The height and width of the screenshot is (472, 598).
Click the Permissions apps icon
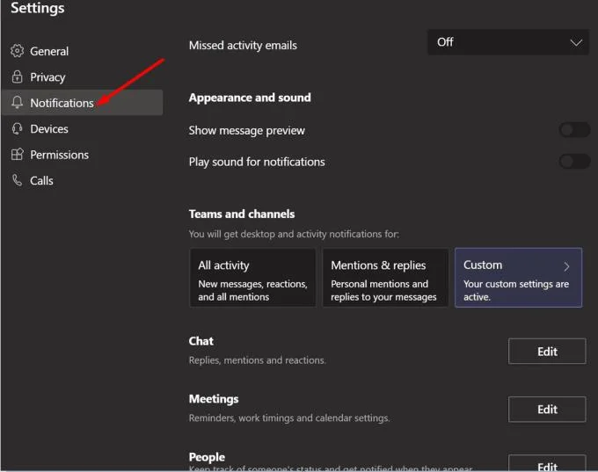[x=18, y=155]
